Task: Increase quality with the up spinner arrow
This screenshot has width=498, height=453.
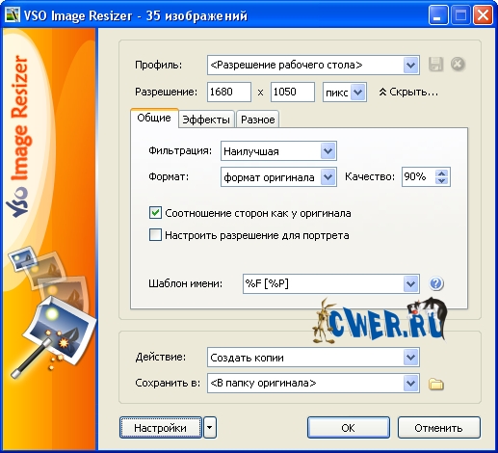Action: pos(442,173)
